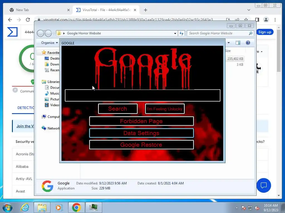Select Libraries in Explorer sidebar

pos(51,82)
